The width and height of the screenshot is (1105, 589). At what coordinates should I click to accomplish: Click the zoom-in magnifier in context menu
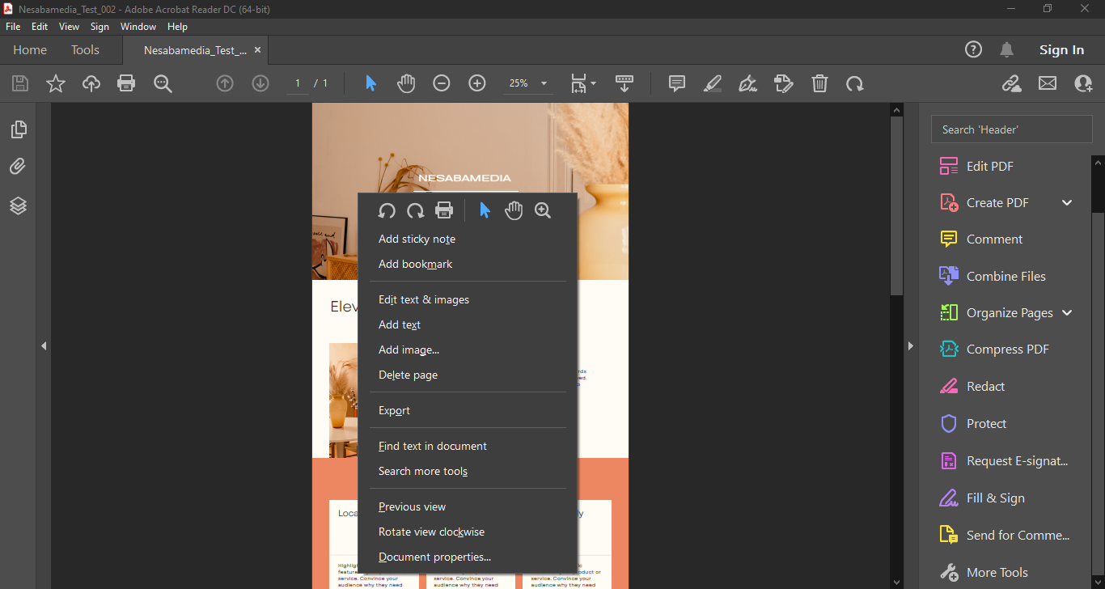click(543, 210)
